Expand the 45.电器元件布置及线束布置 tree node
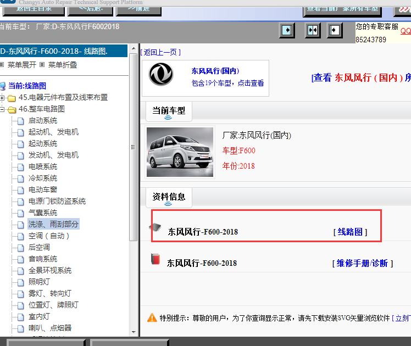The height and width of the screenshot is (346, 411). [2, 98]
